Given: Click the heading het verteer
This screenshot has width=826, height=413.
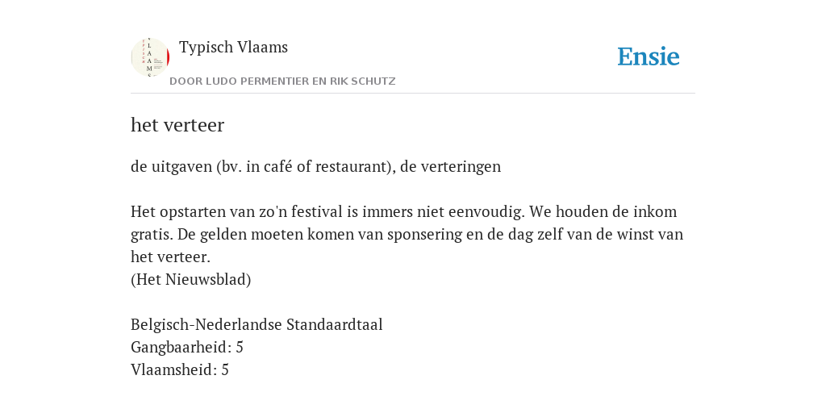Looking at the screenshot, I should pyautogui.click(x=177, y=125).
